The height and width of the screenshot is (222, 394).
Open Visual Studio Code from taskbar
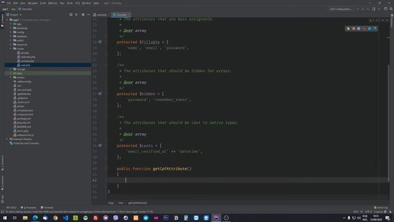click(65, 218)
